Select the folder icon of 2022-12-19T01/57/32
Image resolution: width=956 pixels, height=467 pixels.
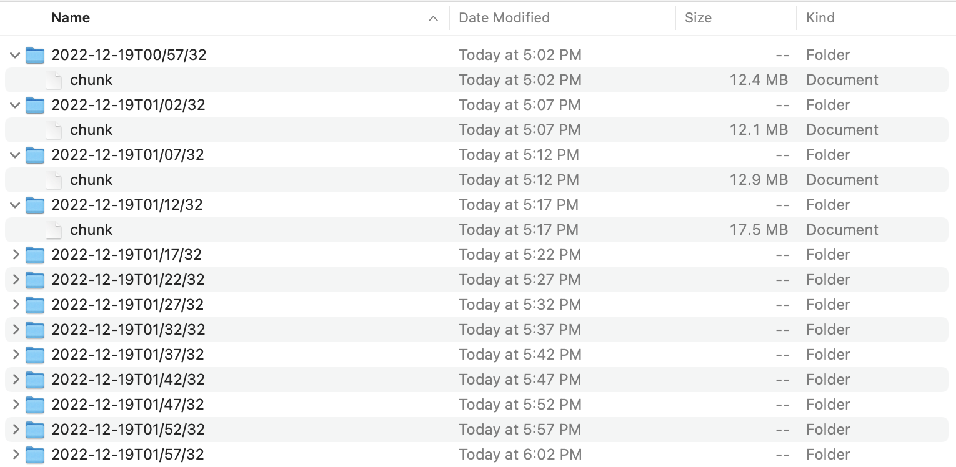click(x=35, y=455)
